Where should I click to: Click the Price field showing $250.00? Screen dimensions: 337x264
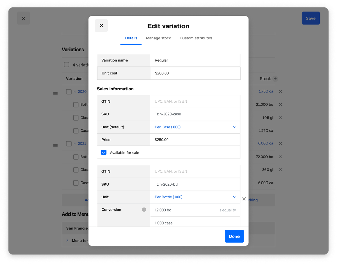tap(195, 140)
